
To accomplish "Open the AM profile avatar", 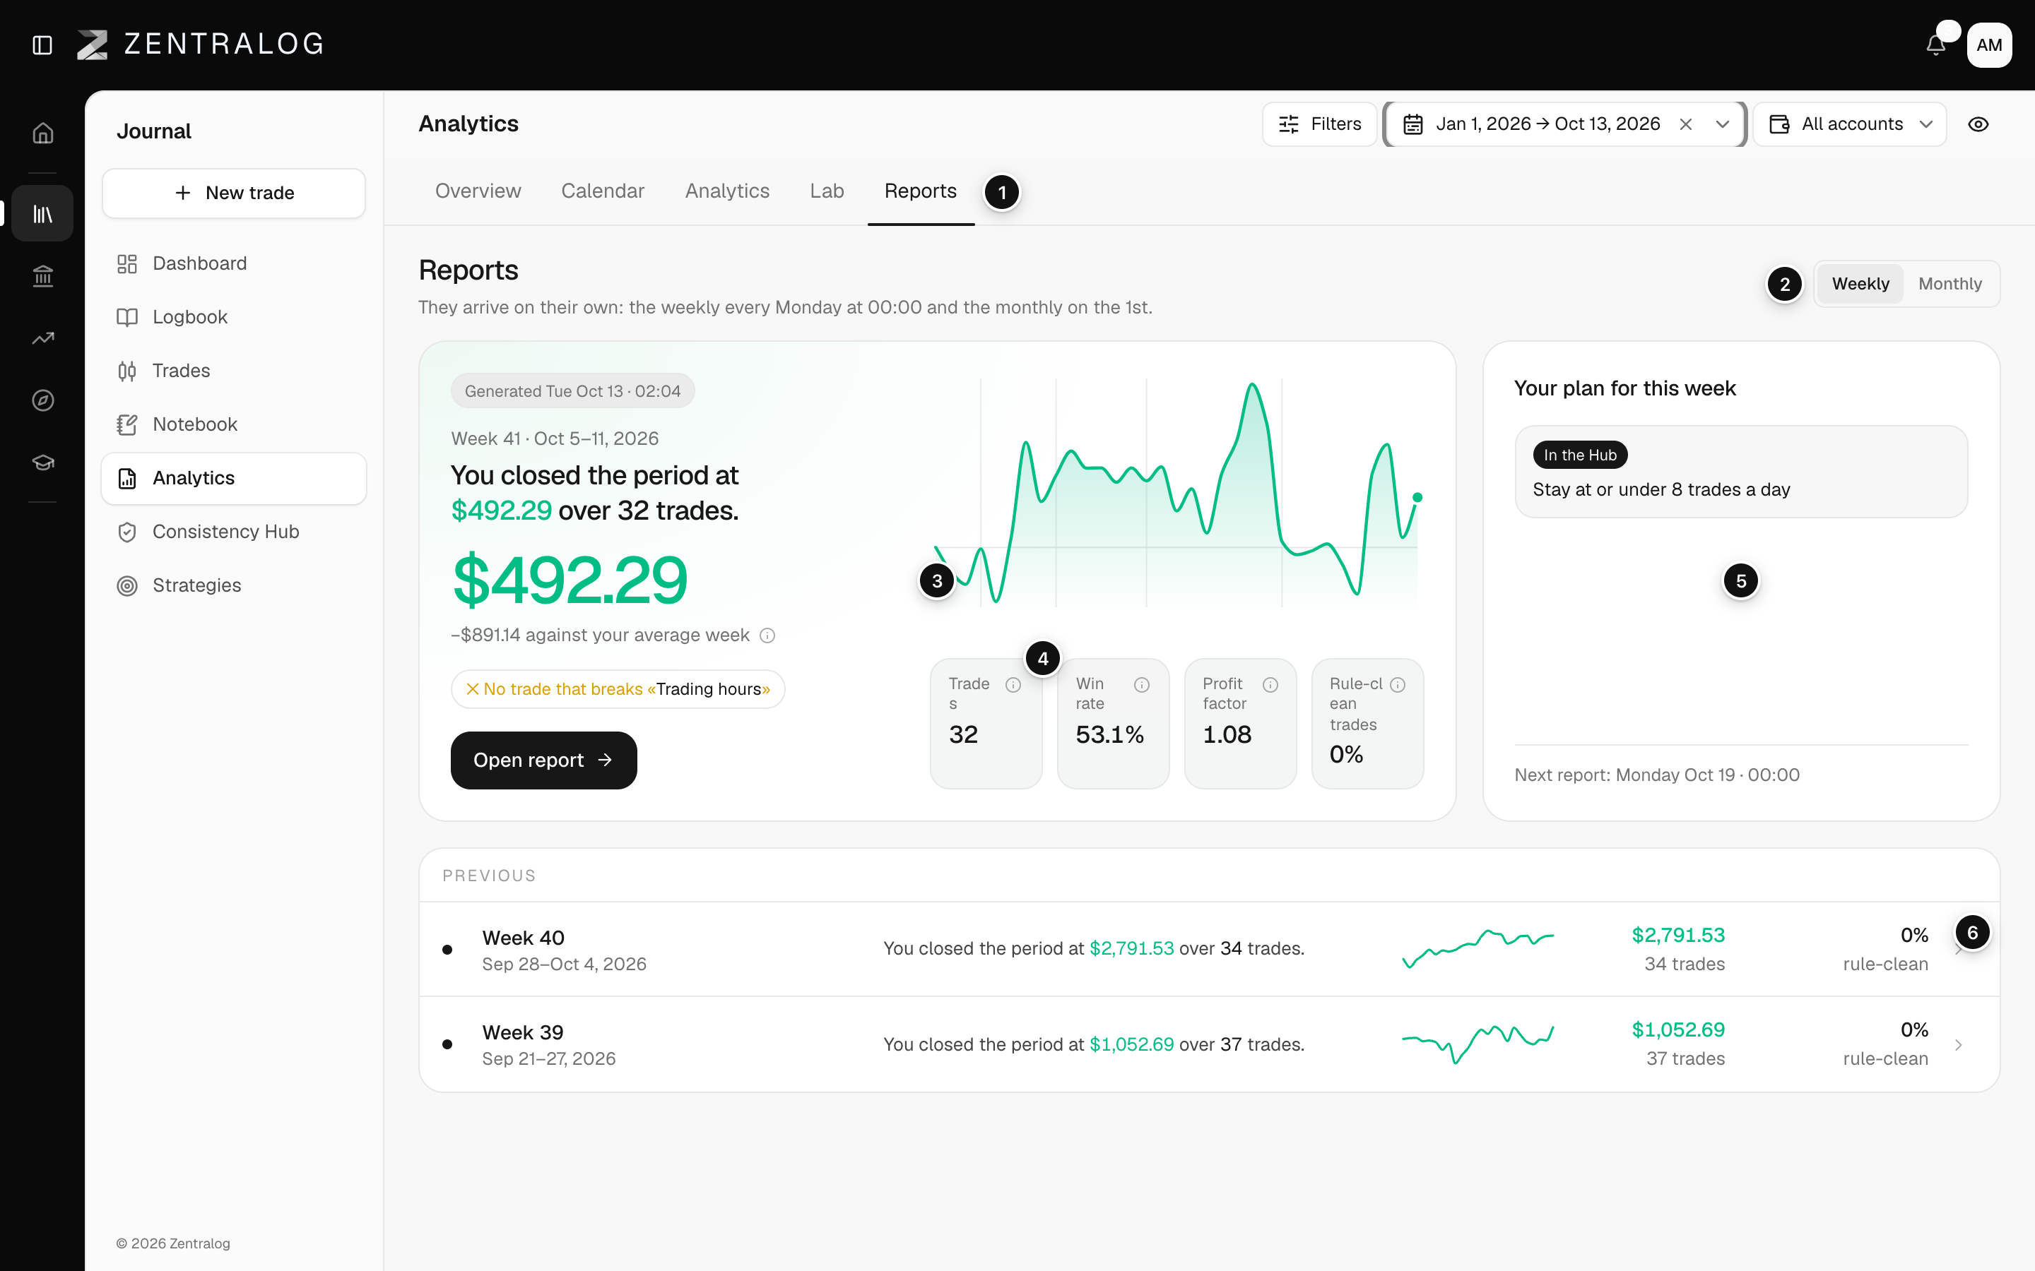I will pos(1989,44).
